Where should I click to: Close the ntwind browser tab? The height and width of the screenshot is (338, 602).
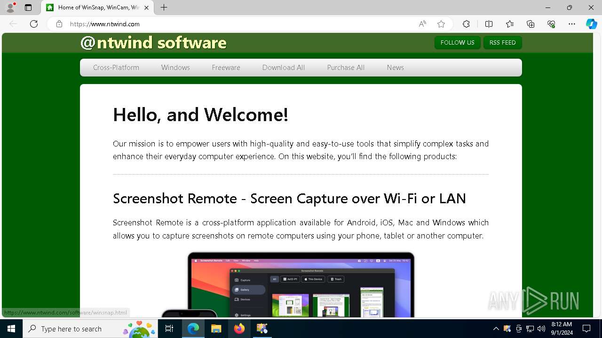point(147,8)
